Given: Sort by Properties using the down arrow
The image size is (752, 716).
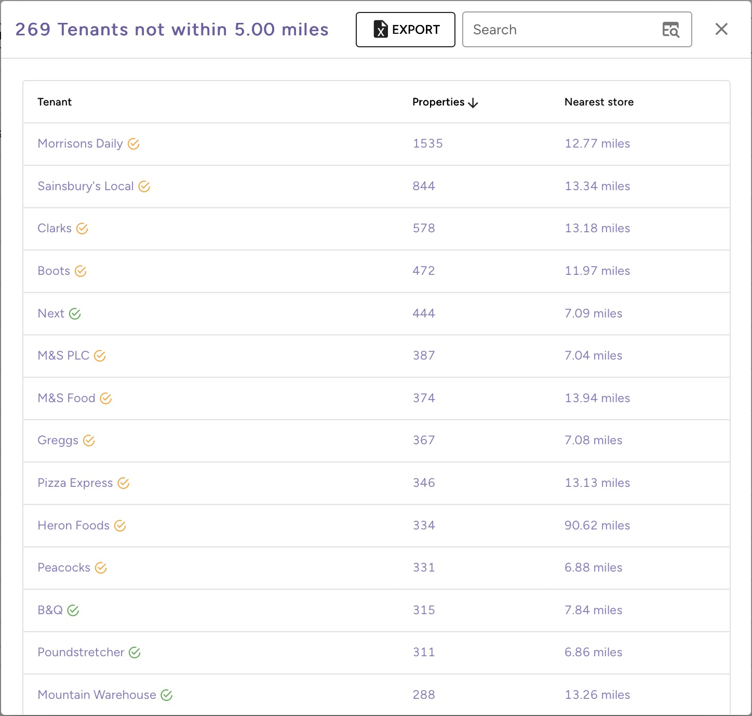Looking at the screenshot, I should pos(473,103).
